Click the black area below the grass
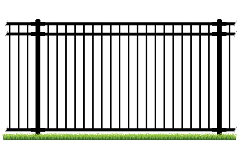239x159 pixels. [x=119, y=150]
